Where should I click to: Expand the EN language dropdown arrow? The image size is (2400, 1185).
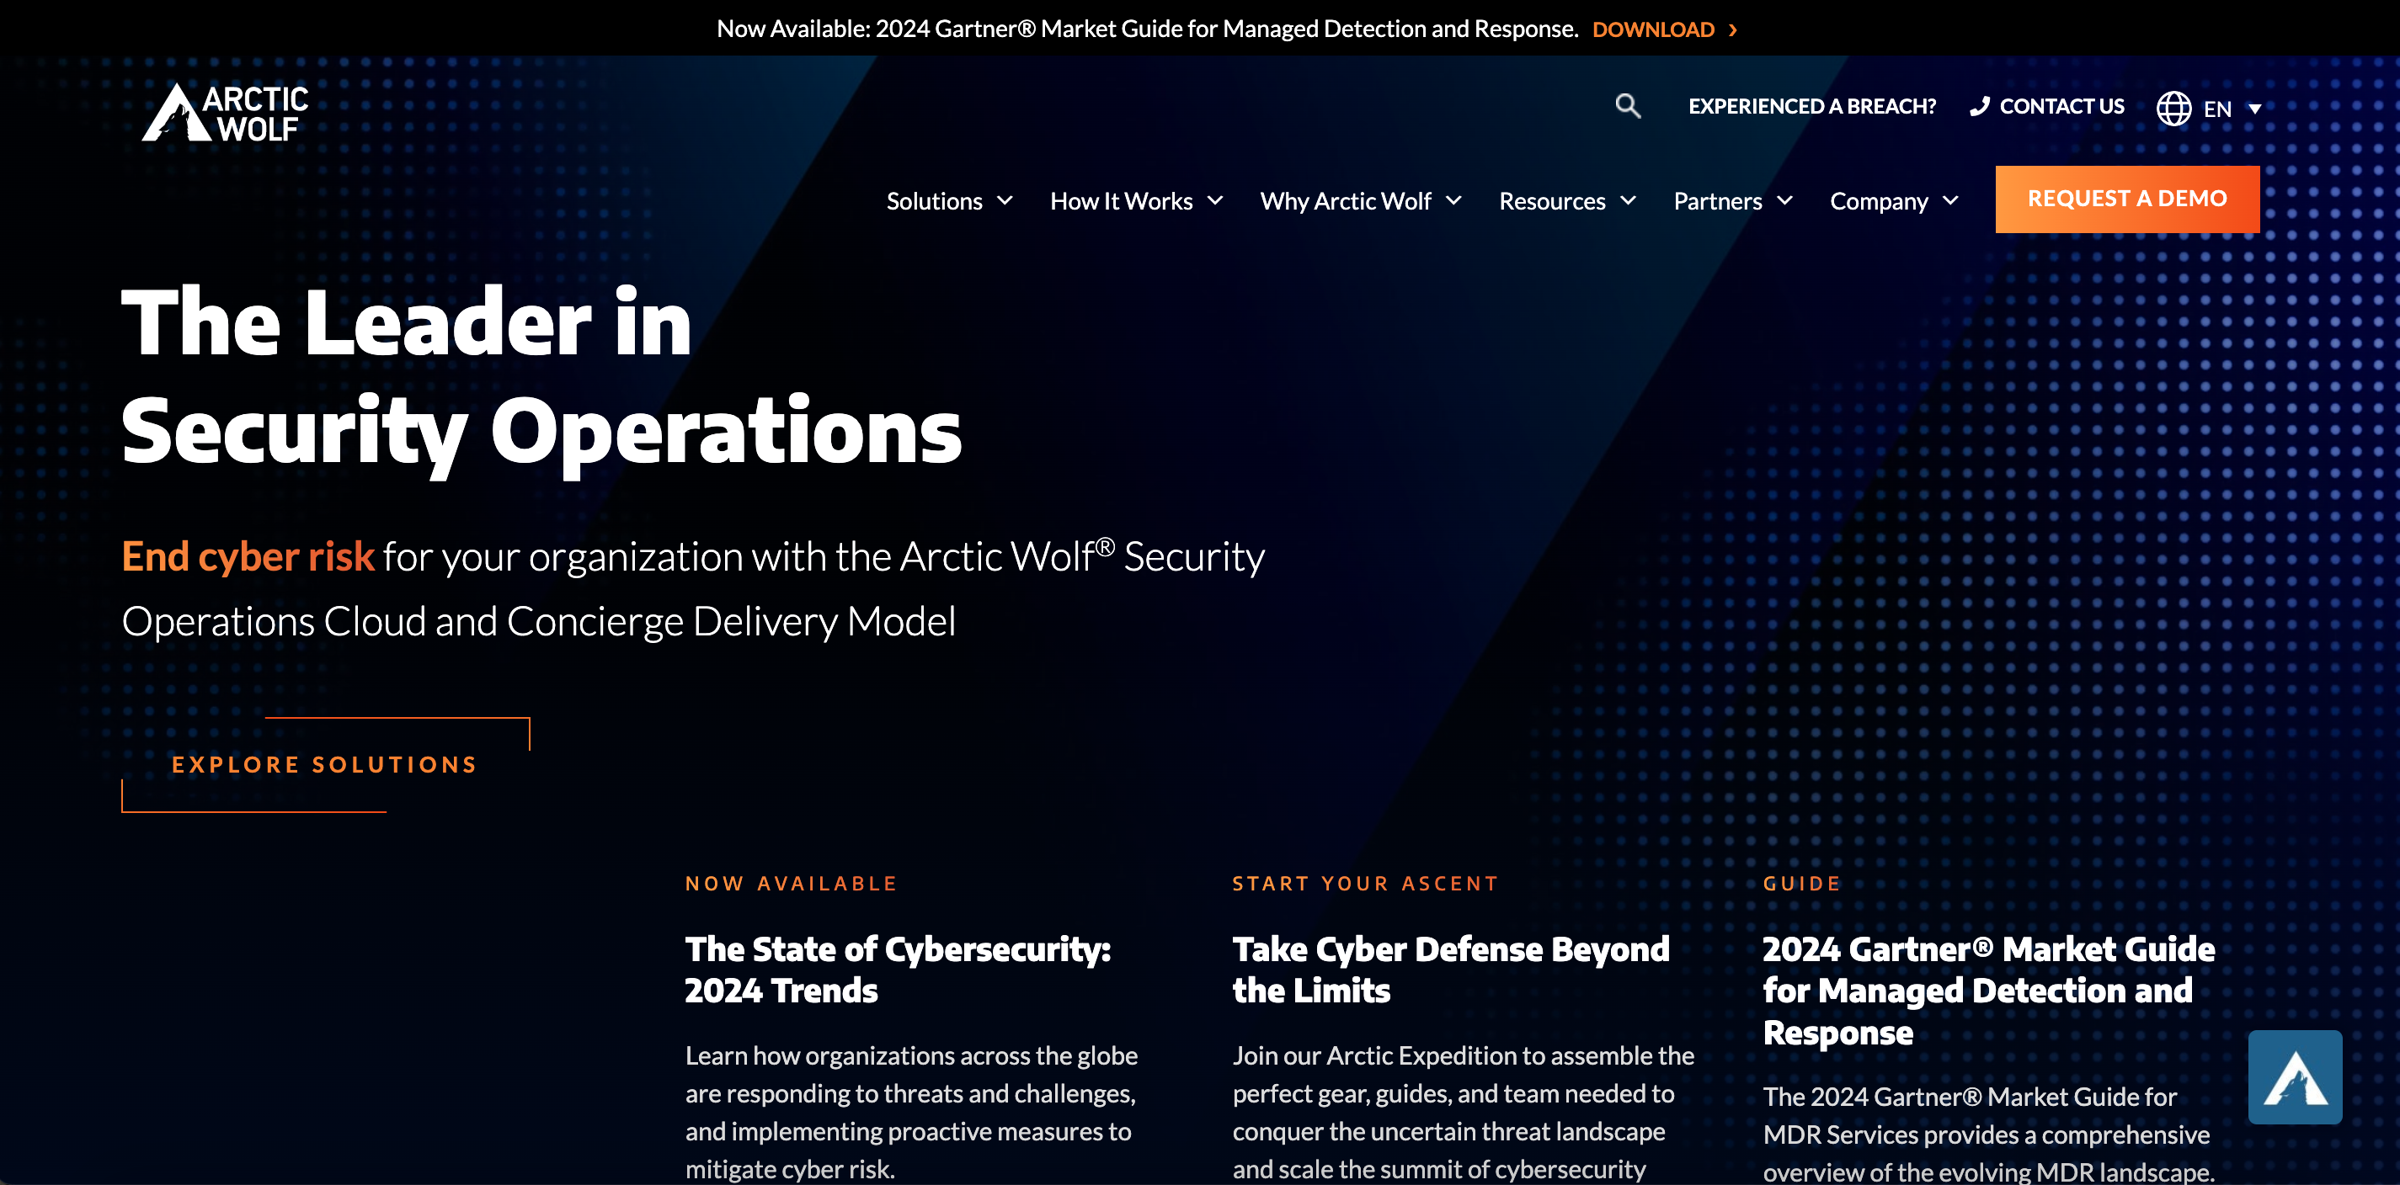2256,109
